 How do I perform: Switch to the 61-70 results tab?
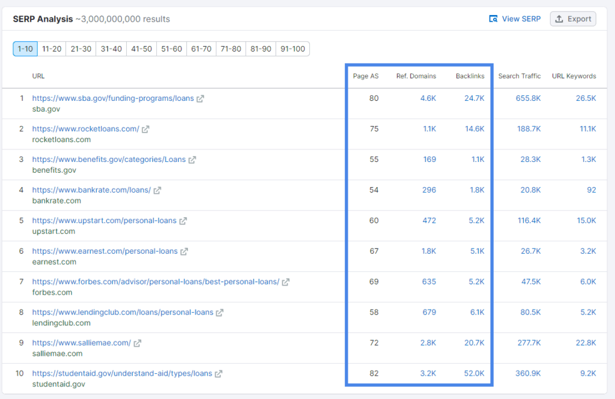(x=201, y=49)
